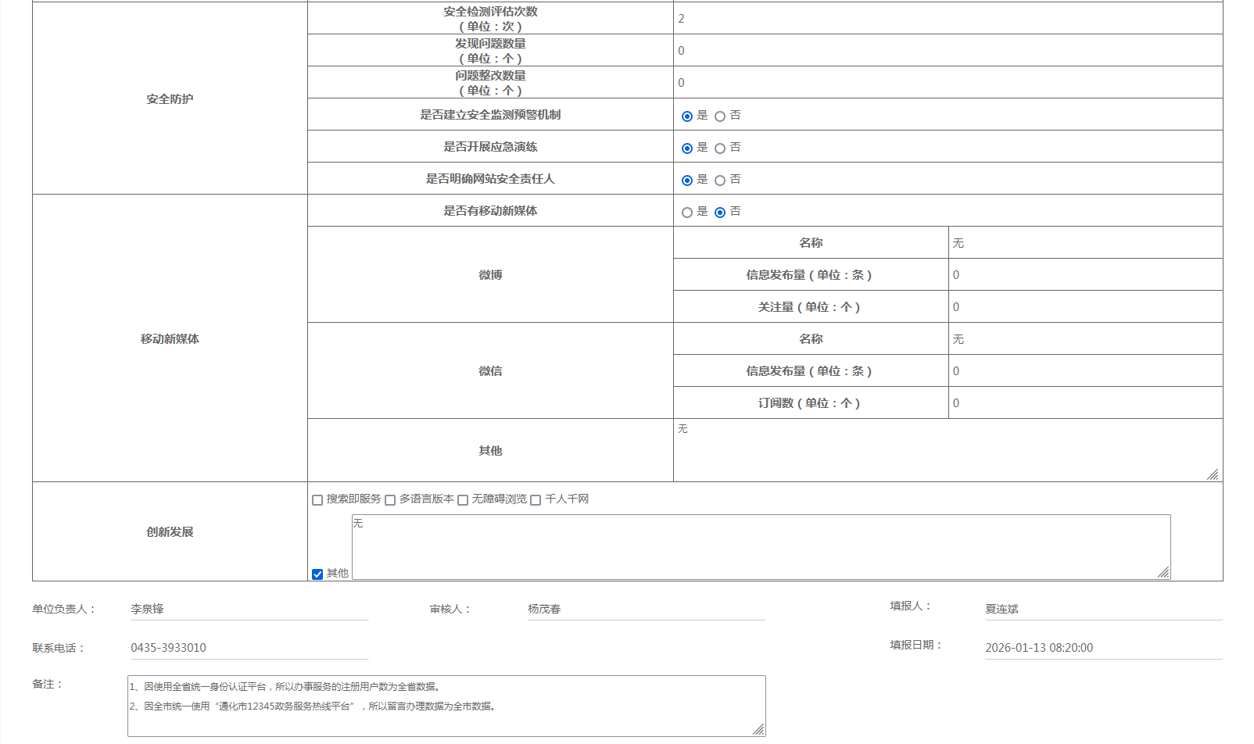Screen dimensions: 1254x744
Task: Select 否 for 是否开展应急演练
Action: tap(720, 148)
